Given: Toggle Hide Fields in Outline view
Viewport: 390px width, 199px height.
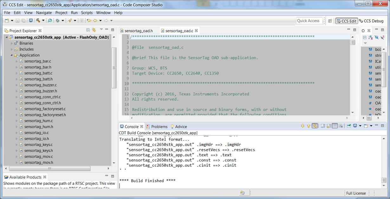Looking at the screenshot, I should click(376, 37).
